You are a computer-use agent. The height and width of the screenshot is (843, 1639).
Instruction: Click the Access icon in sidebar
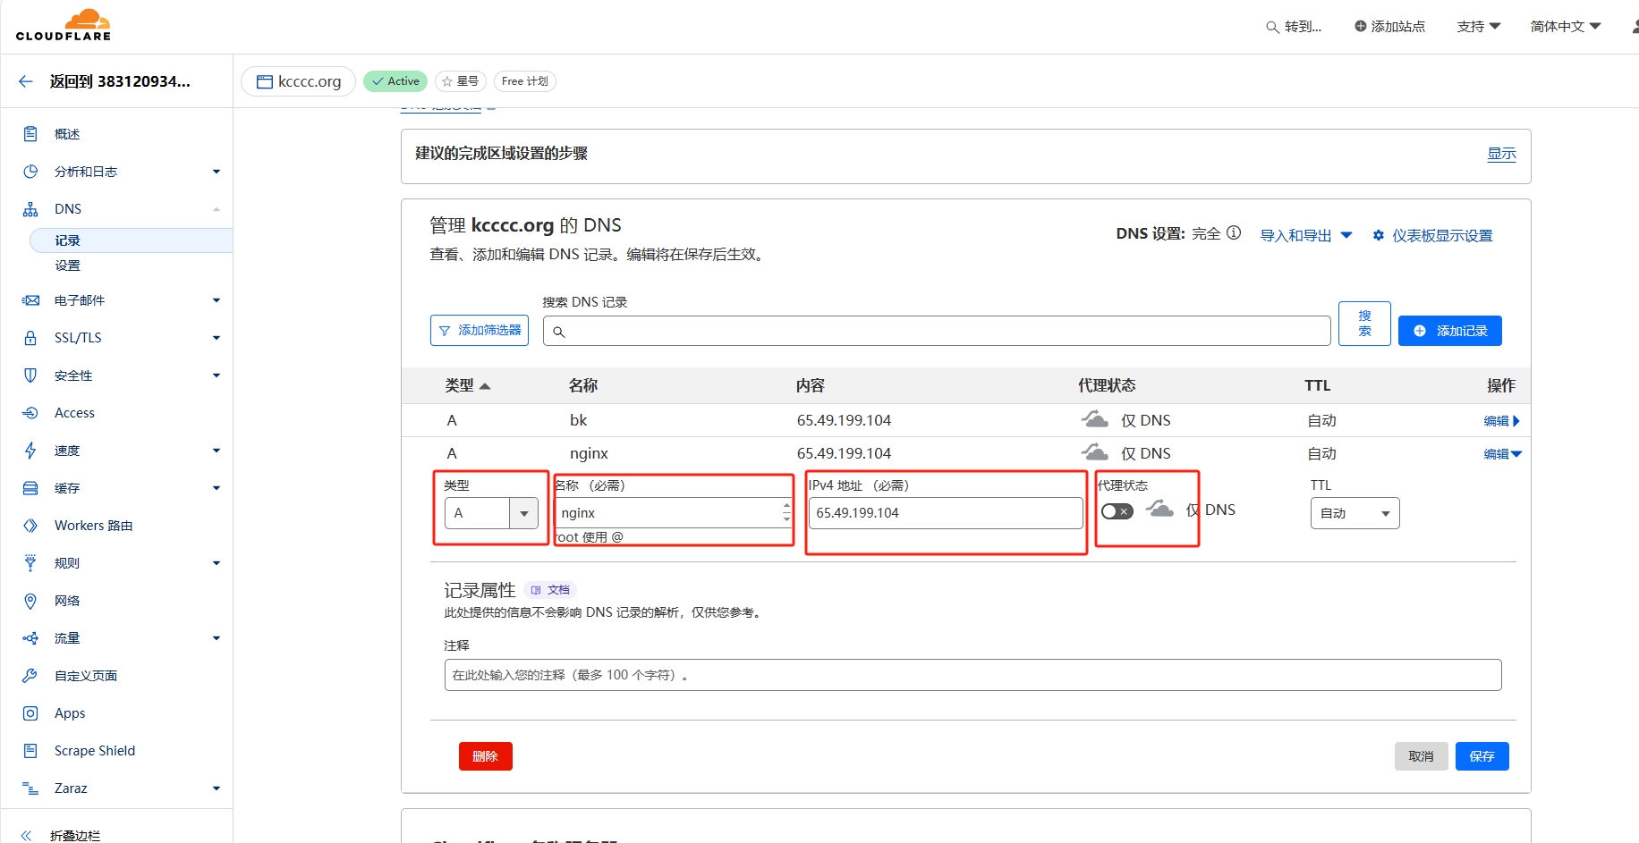point(30,413)
